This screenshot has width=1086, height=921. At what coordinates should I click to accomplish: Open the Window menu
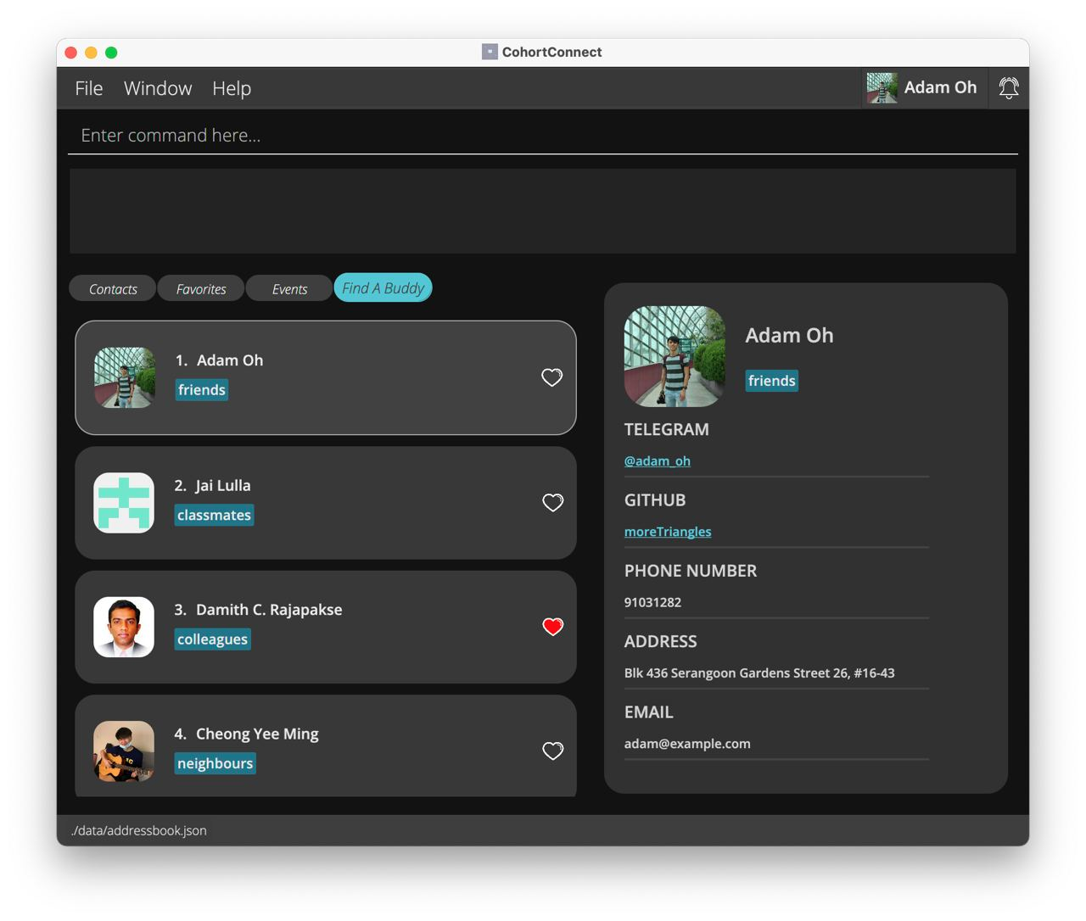(x=158, y=88)
